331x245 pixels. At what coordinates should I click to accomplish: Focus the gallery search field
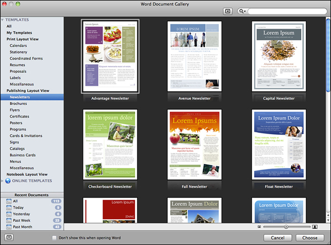[x=287, y=11]
